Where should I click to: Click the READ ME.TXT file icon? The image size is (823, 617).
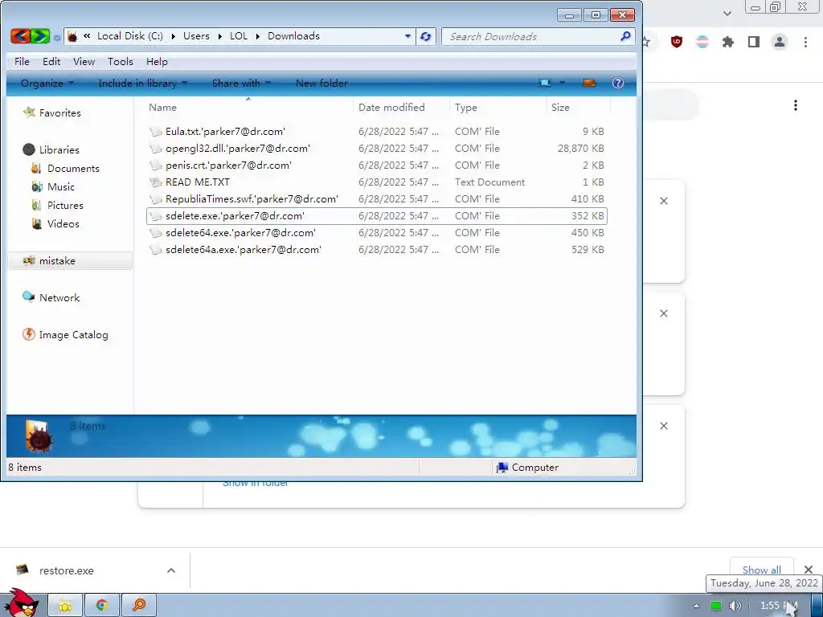156,182
